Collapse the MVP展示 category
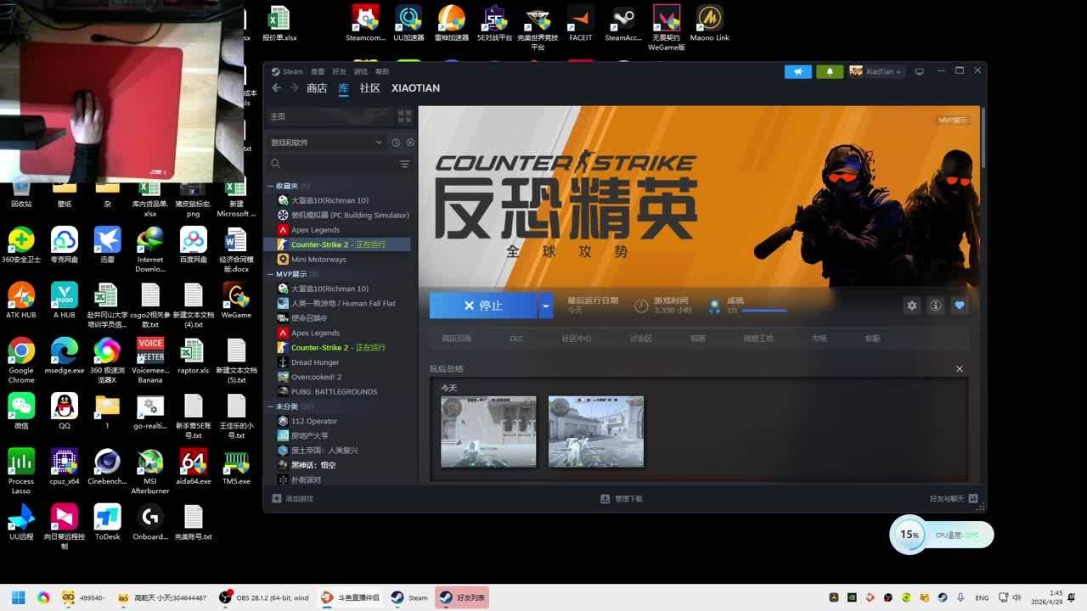Viewport: 1087px width, 611px height. coord(271,274)
